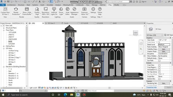Open the Appearance Manager
This screenshot has width=173, height=97.
(x=74, y=9)
